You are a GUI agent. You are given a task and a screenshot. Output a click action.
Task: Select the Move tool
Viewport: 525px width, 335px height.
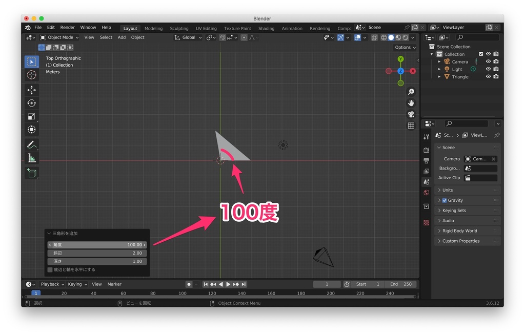coord(32,90)
